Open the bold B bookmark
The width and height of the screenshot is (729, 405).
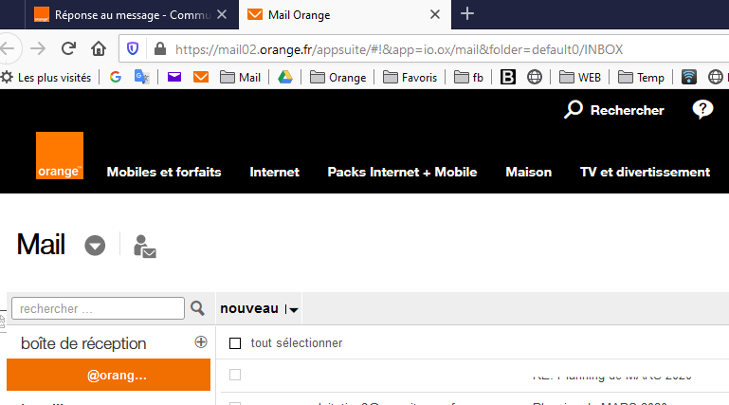coord(508,77)
